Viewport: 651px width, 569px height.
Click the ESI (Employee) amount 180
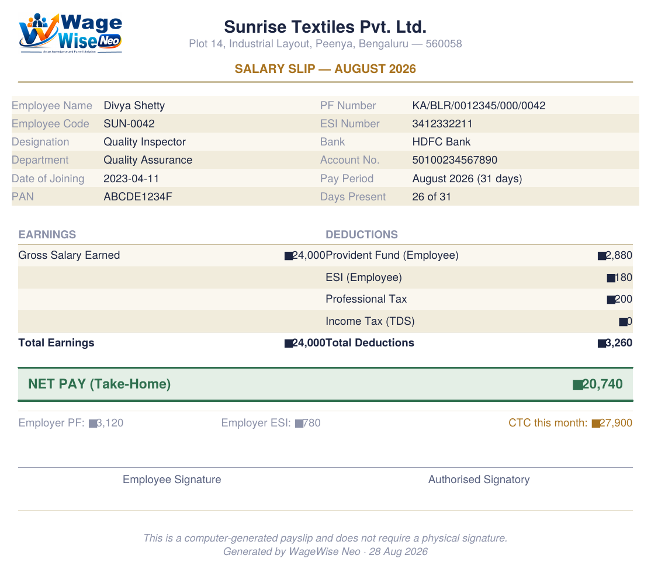[619, 277]
